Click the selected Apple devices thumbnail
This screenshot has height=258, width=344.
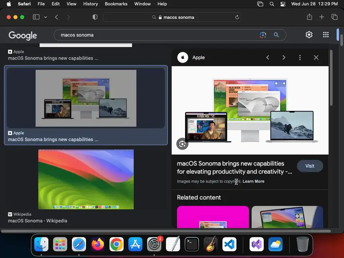click(x=86, y=98)
